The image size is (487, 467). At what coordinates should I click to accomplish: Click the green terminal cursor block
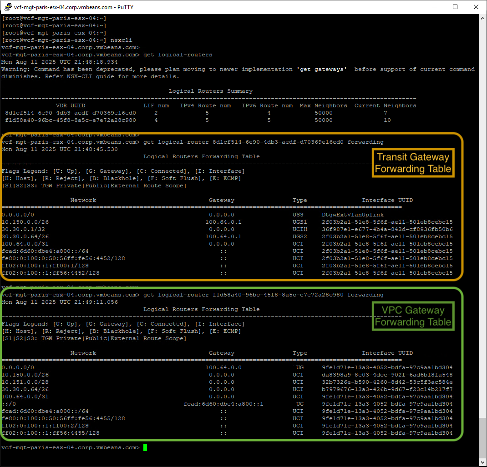click(x=145, y=447)
